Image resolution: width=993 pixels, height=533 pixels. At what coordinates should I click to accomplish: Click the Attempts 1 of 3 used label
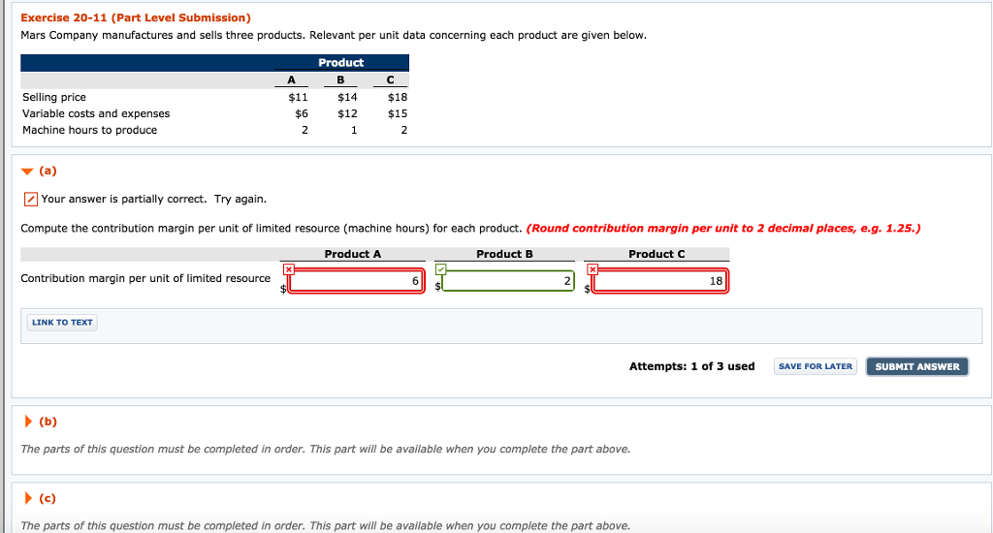(691, 366)
